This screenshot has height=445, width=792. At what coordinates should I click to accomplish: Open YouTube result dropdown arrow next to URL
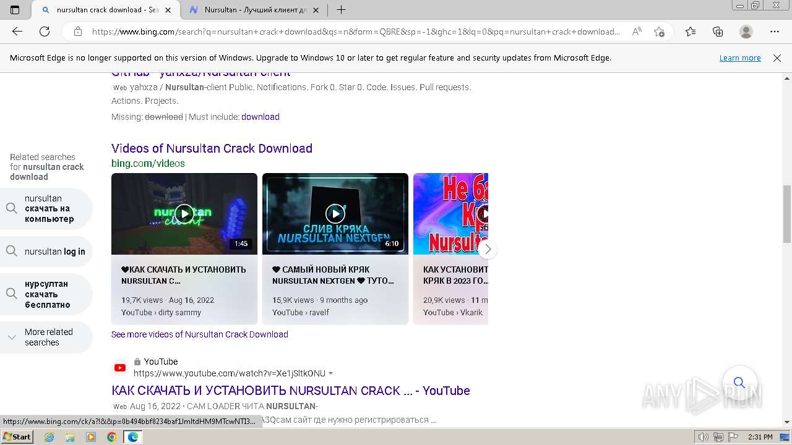click(330, 373)
